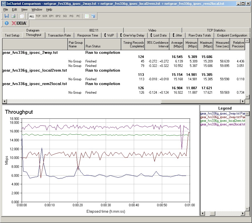The width and height of the screenshot is (252, 223).
Task: Click the Run Status column header
Action: 103,44
